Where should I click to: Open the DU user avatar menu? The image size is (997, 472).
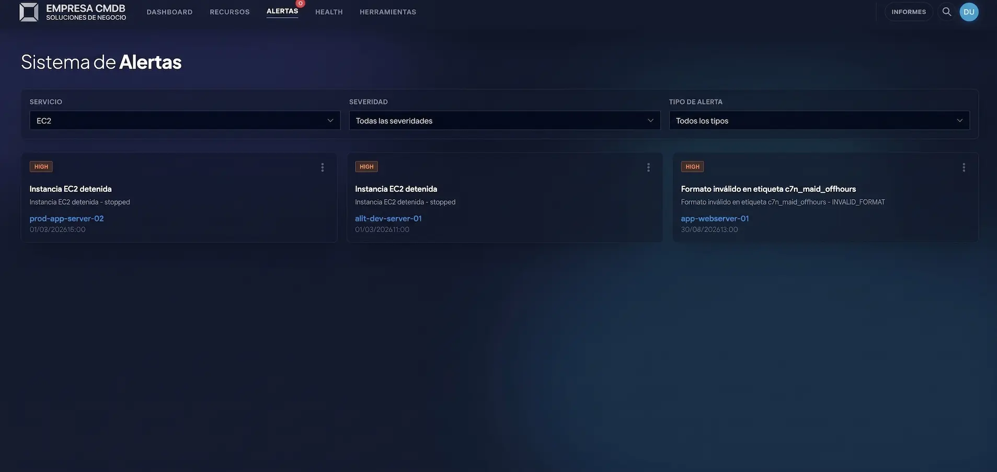point(969,12)
